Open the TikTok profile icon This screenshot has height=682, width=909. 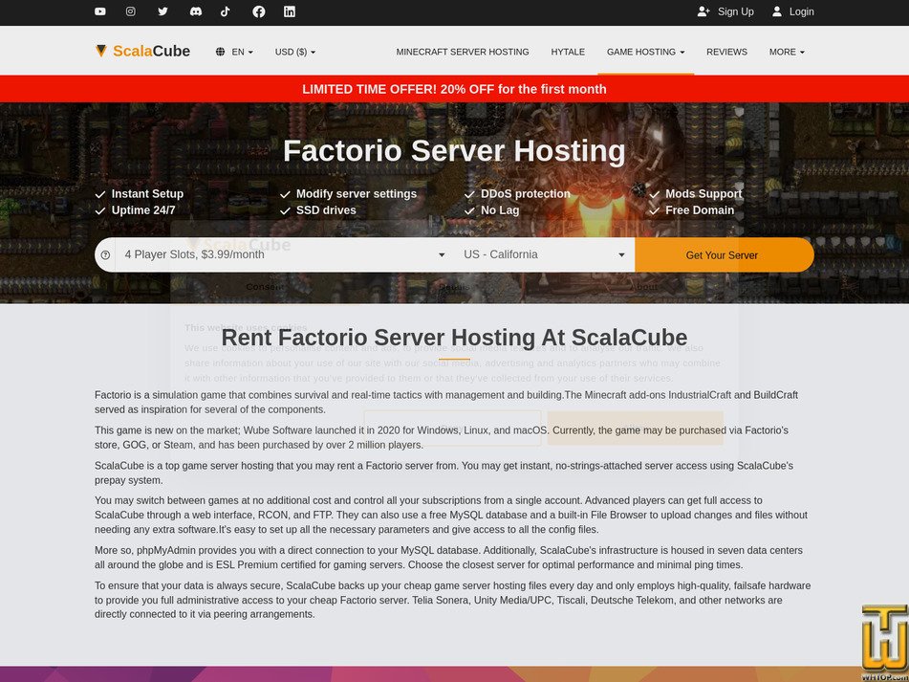tap(226, 12)
